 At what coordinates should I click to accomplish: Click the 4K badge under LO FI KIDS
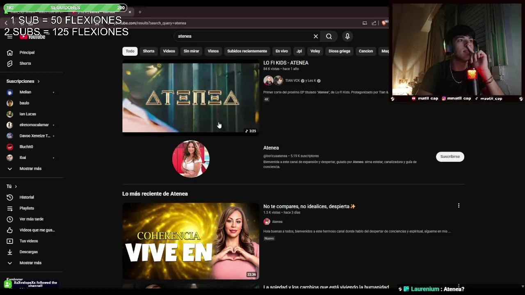[267, 100]
